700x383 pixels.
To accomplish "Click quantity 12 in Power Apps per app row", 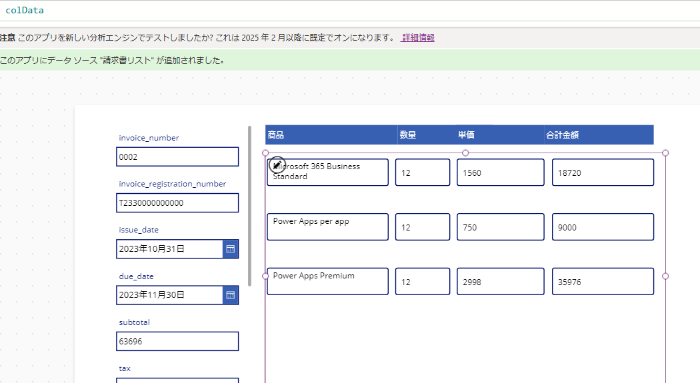I will pos(422,227).
